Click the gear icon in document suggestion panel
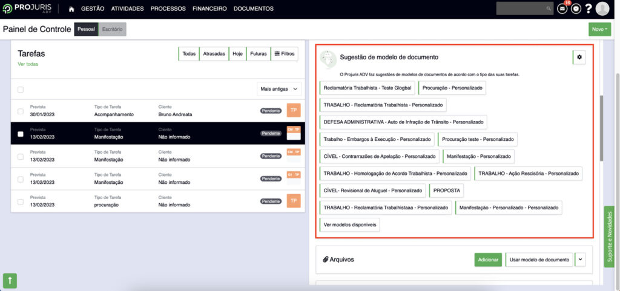Screen dimensions: 620x291 tap(579, 57)
